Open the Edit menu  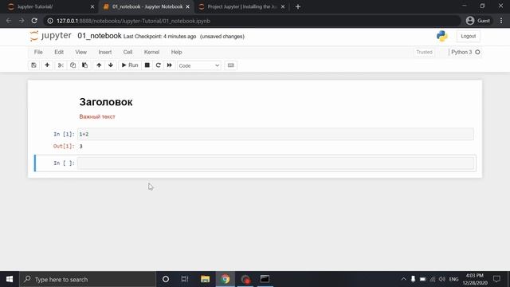(x=59, y=52)
